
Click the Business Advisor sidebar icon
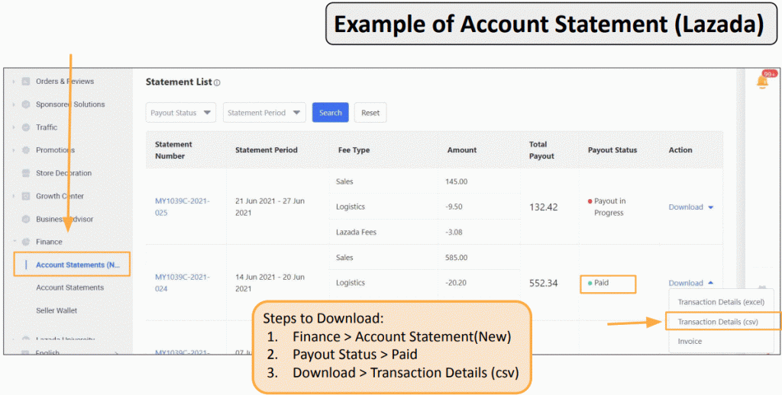pyautogui.click(x=26, y=219)
